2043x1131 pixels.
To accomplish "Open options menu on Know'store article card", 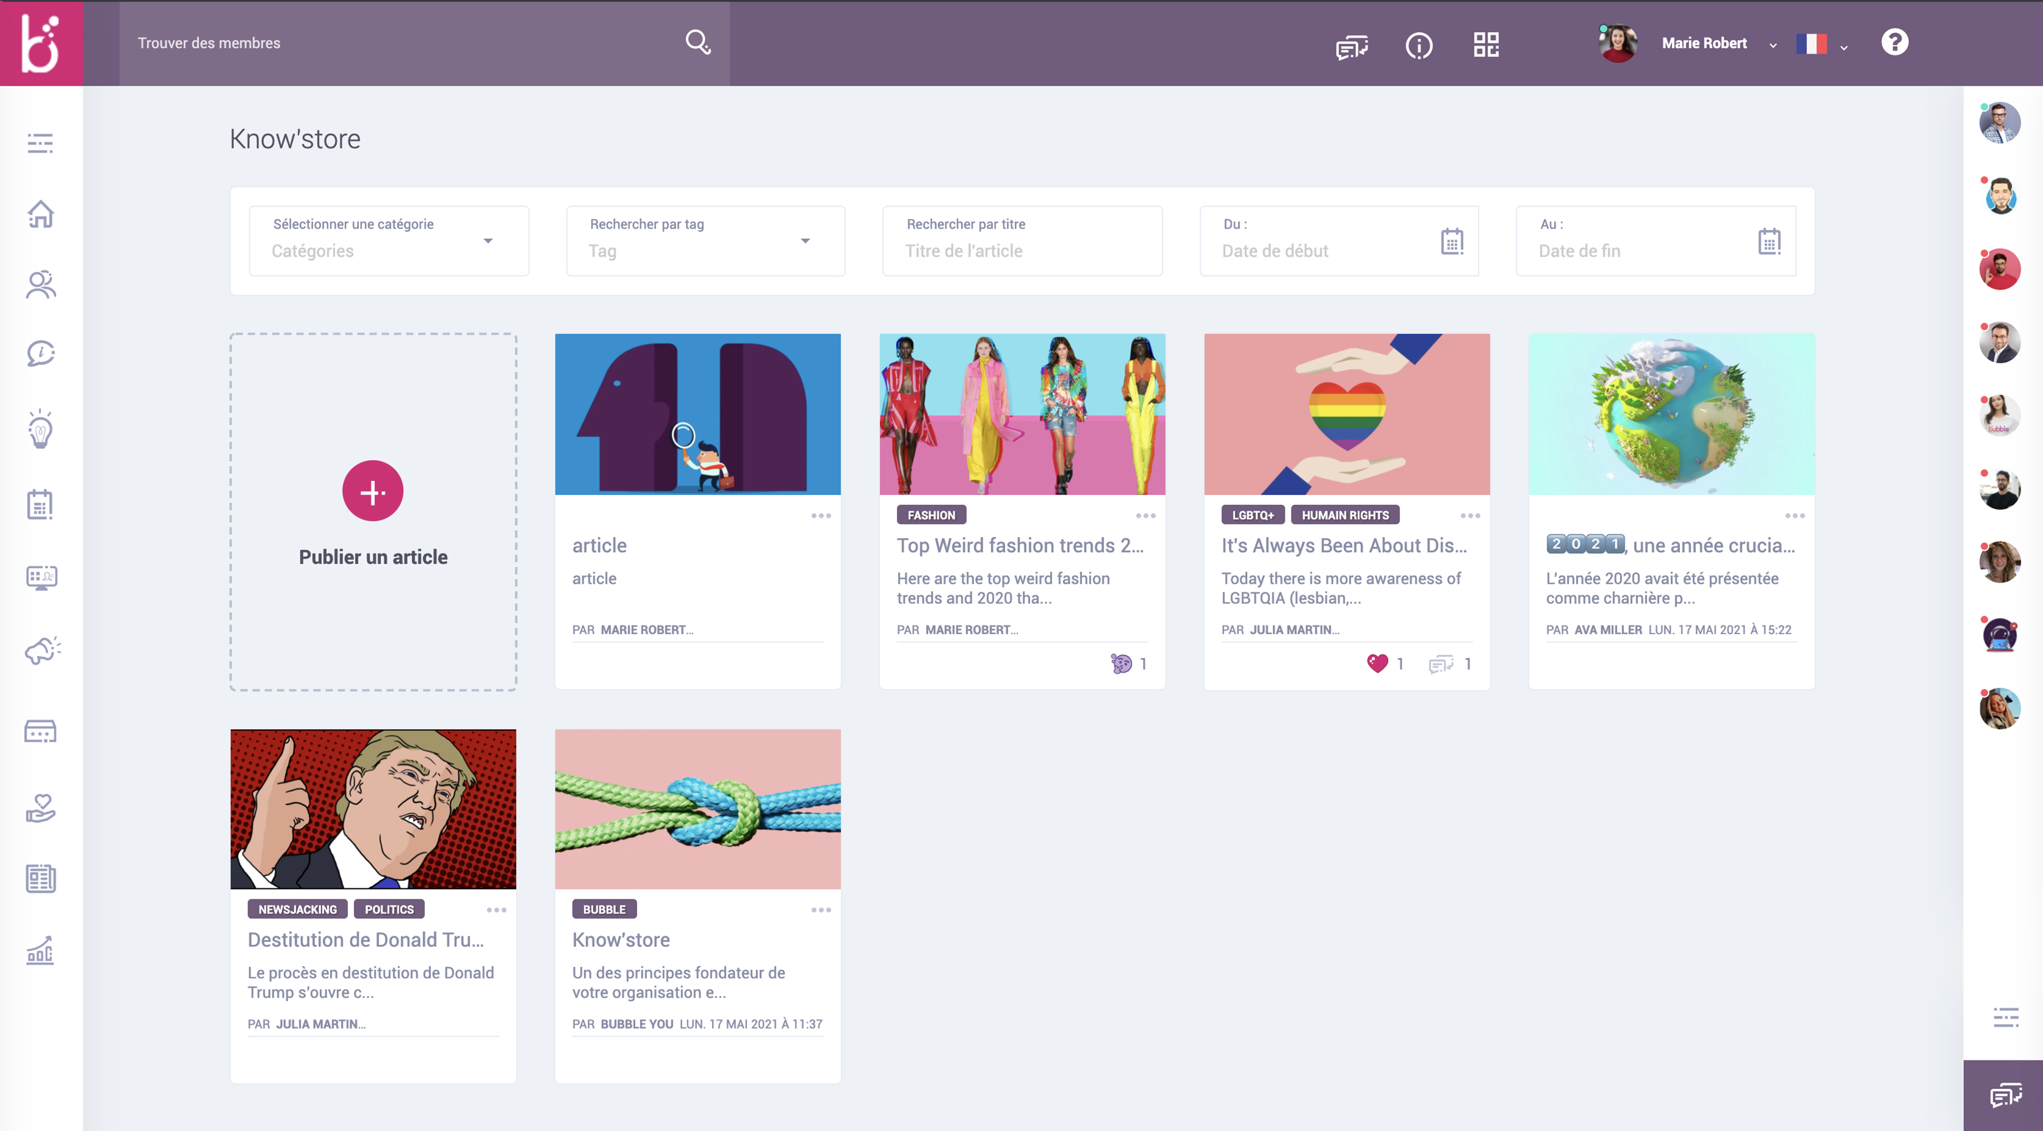I will [x=821, y=910].
